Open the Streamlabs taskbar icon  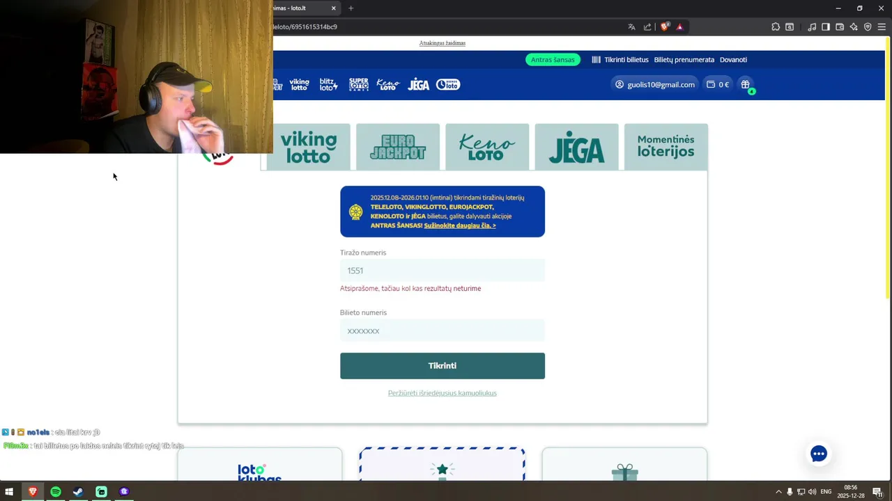point(101,492)
